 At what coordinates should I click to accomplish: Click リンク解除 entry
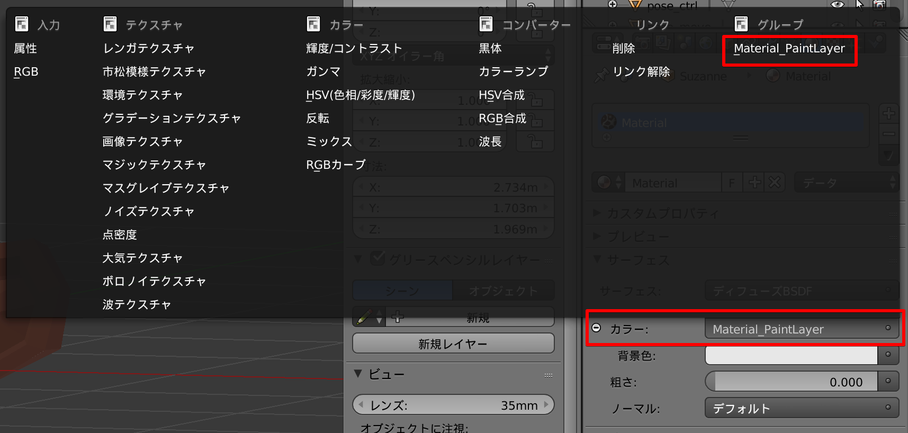click(641, 71)
